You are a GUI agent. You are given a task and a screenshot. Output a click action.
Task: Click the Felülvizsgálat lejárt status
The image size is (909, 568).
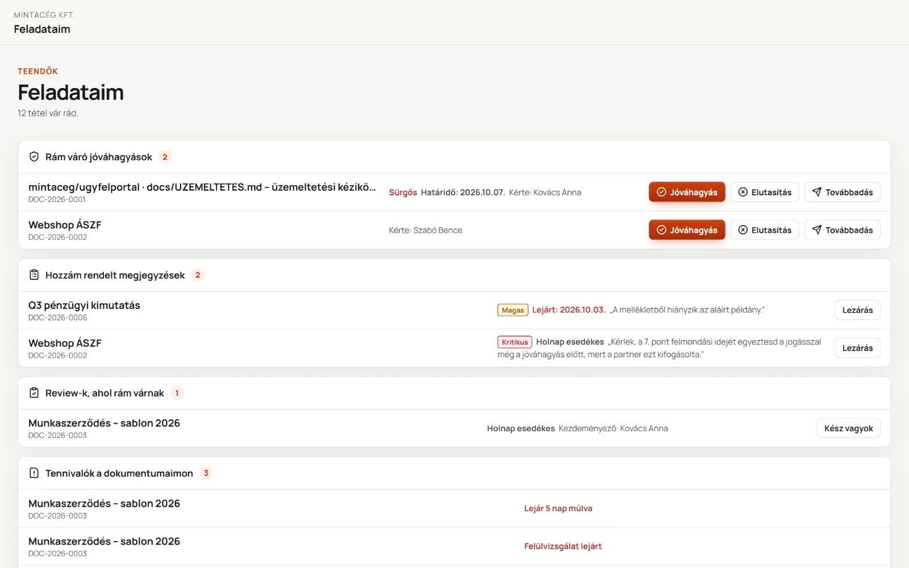pyautogui.click(x=562, y=546)
